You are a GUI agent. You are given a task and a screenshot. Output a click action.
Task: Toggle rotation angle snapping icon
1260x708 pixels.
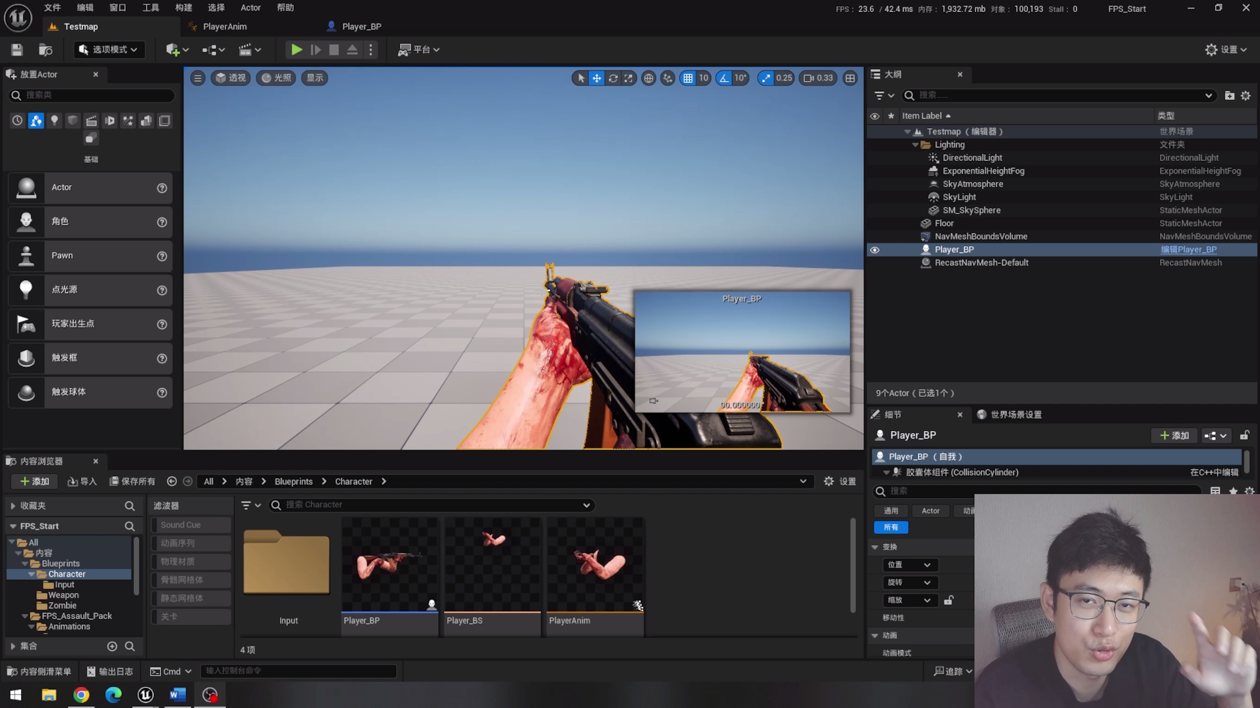click(724, 78)
